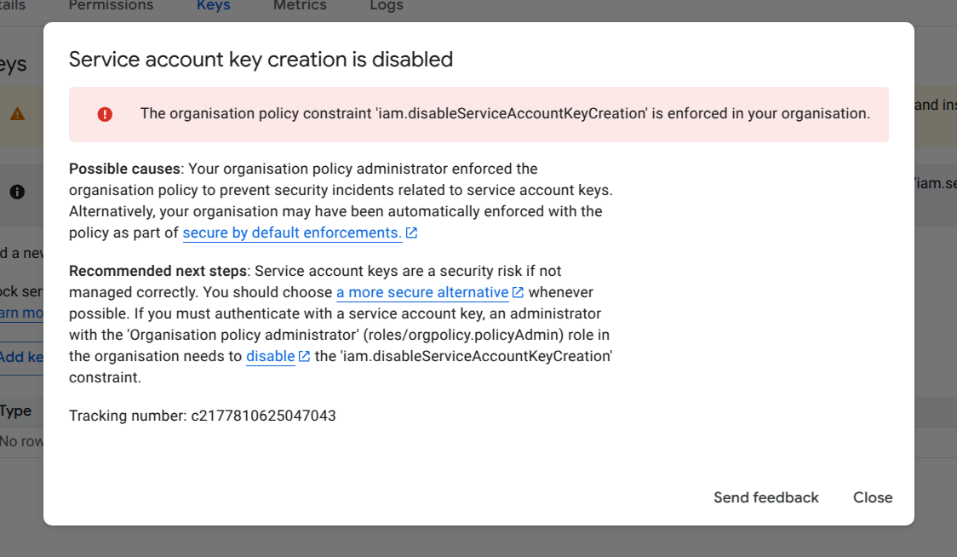Viewport: 957px width, 557px height.
Task: Click the external link icon after 'secure by default enforcements'
Action: coord(412,232)
